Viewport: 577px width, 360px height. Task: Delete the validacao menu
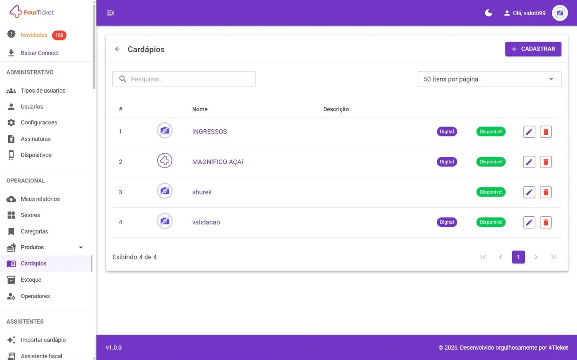click(x=546, y=222)
